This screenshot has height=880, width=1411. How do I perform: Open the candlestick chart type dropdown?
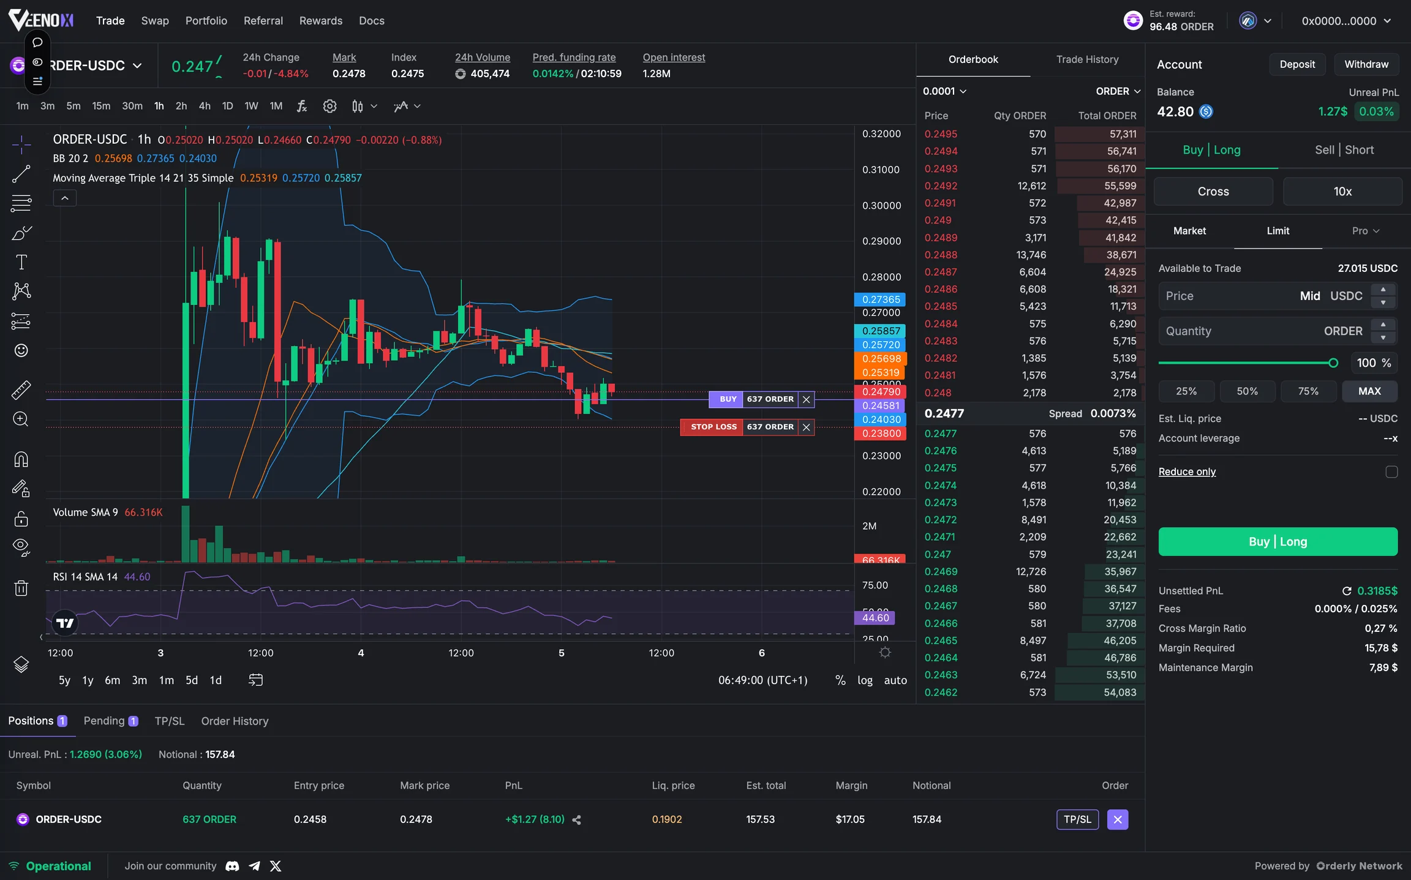tap(364, 107)
